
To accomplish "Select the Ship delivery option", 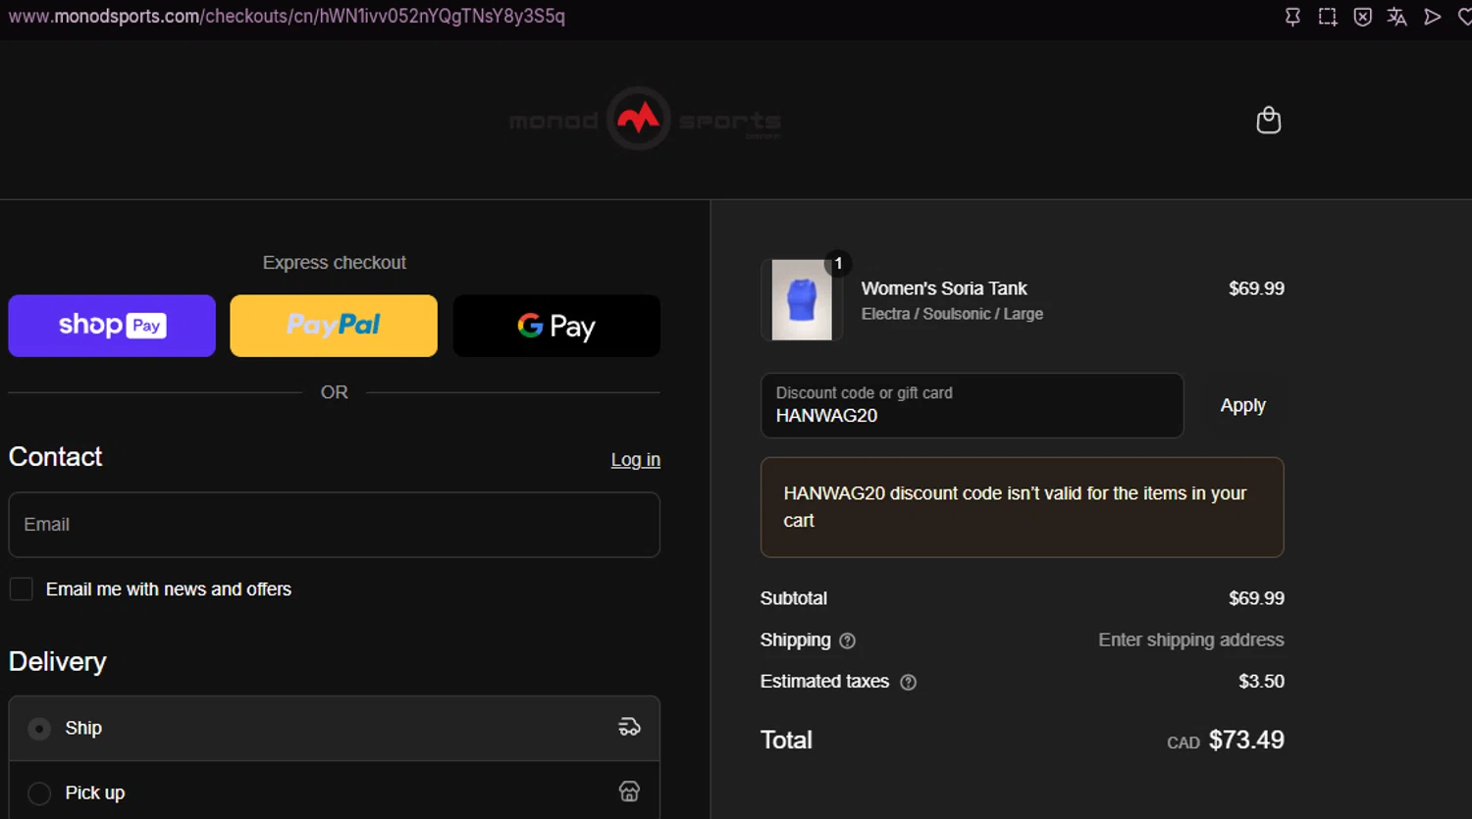I will 39,729.
